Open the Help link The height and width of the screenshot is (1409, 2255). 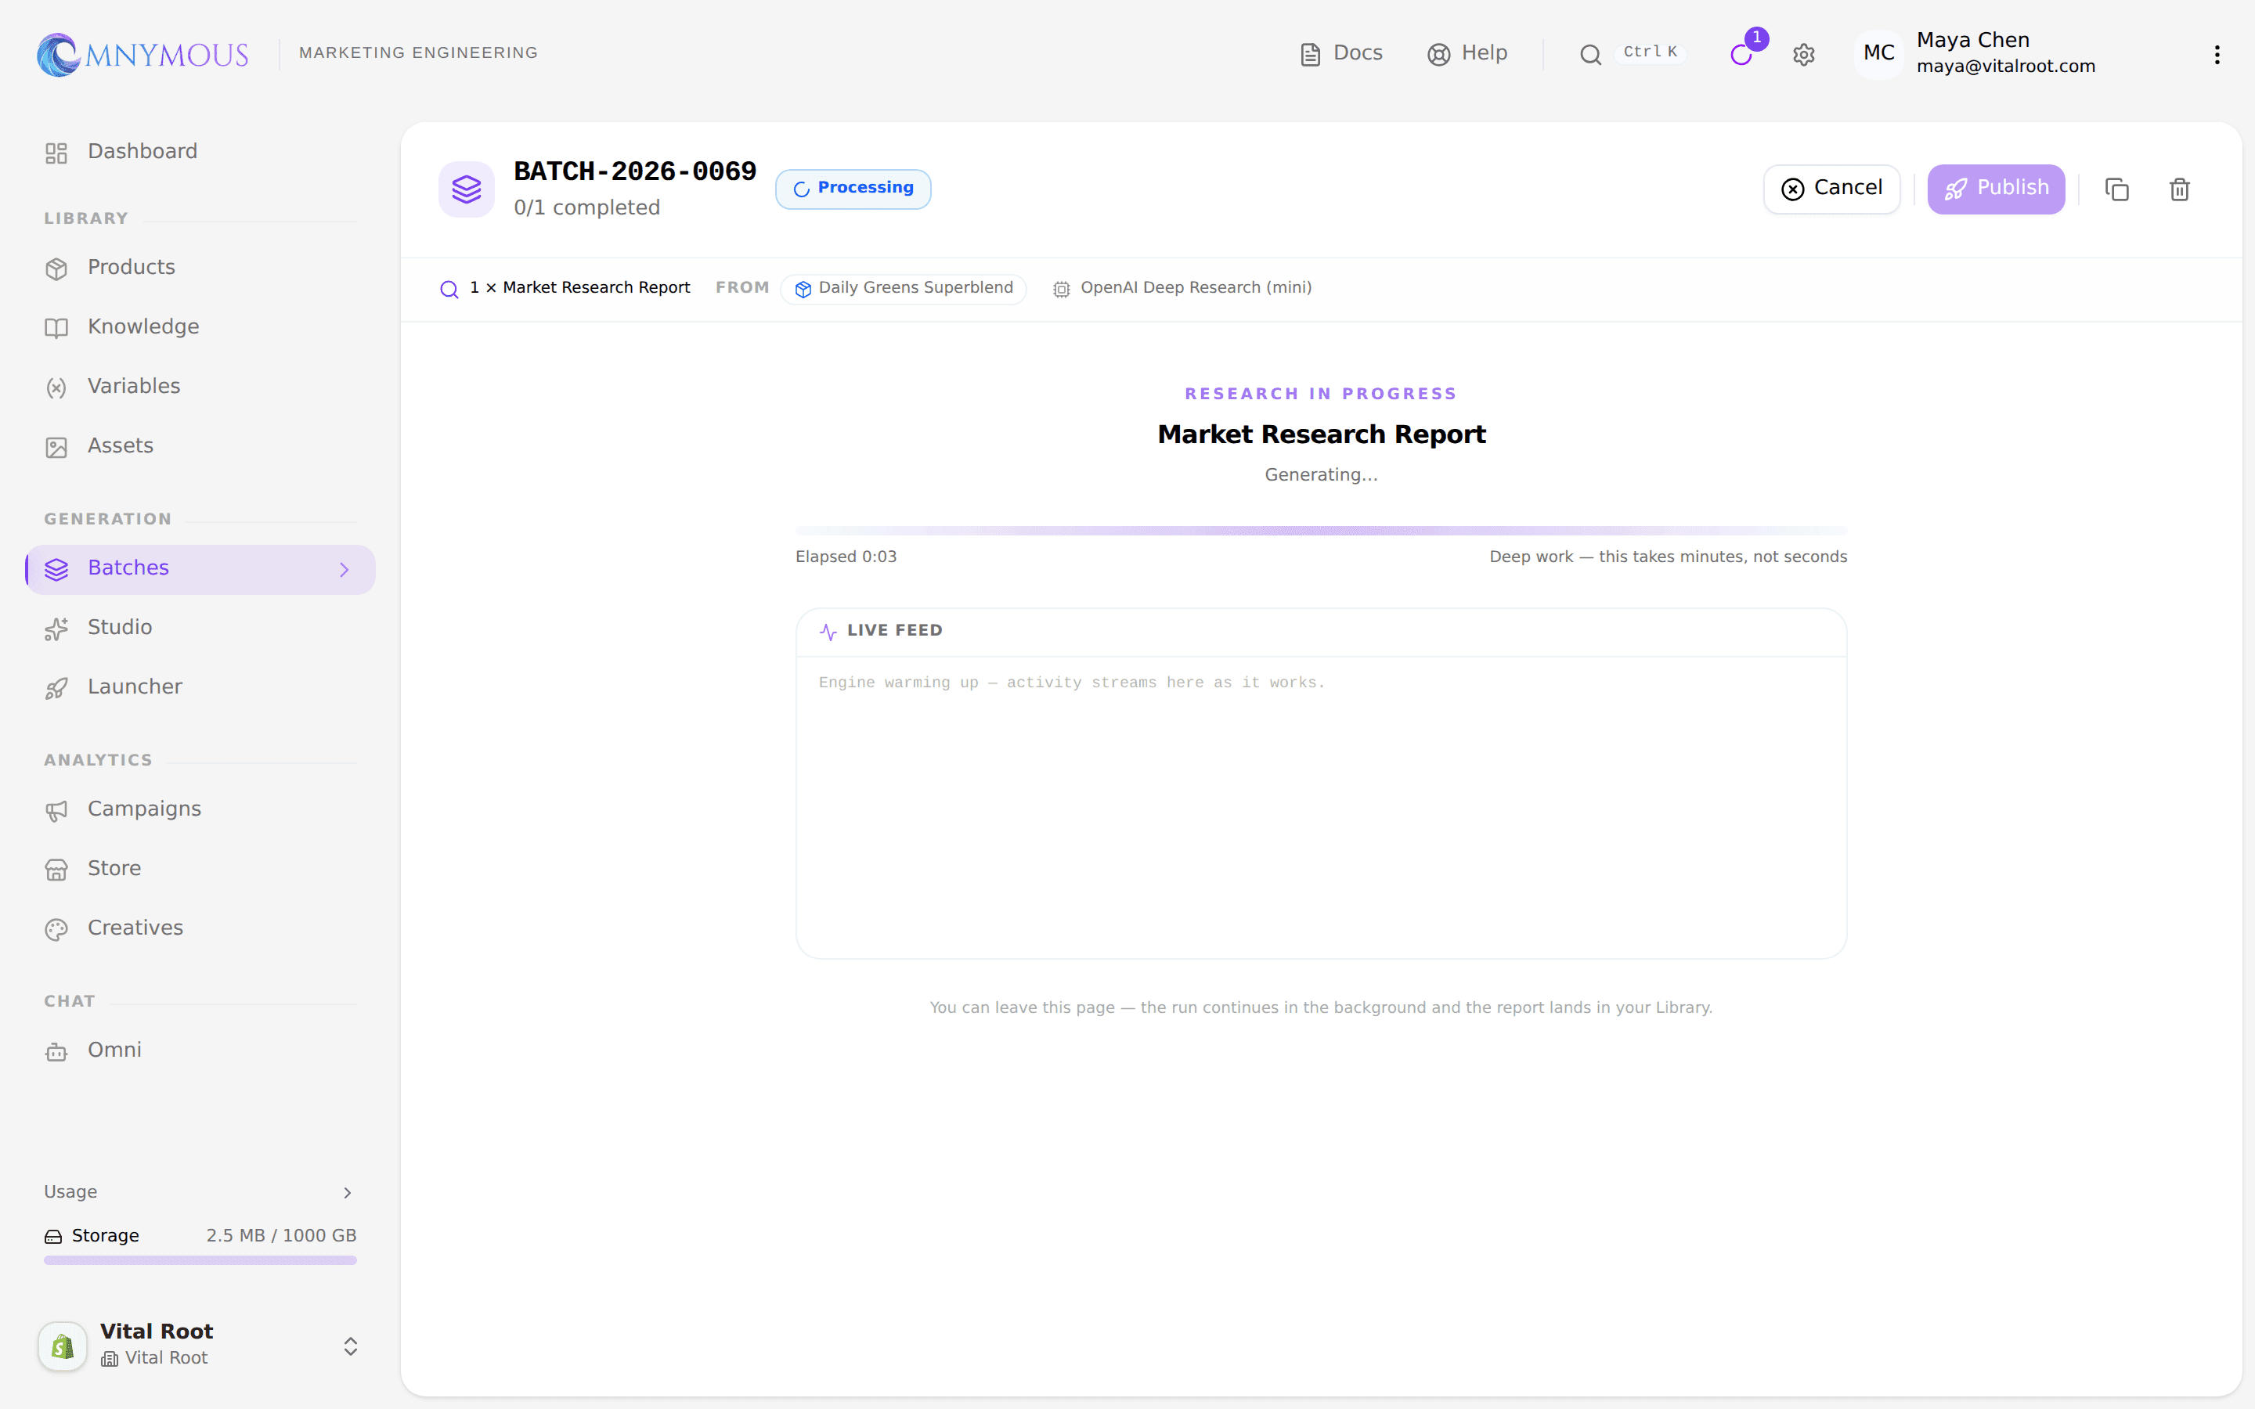click(1467, 53)
